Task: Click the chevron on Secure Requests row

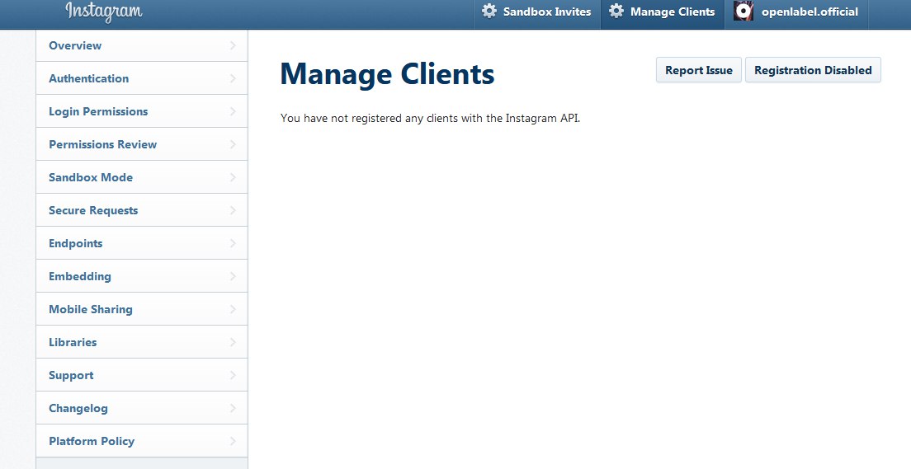Action: pyautogui.click(x=233, y=210)
